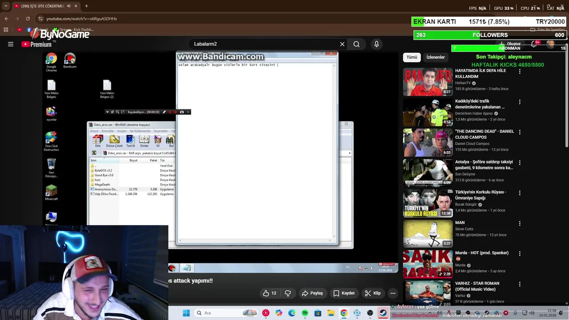Open the Stream - Kick Dashboard bookmark

[x=73, y=30]
